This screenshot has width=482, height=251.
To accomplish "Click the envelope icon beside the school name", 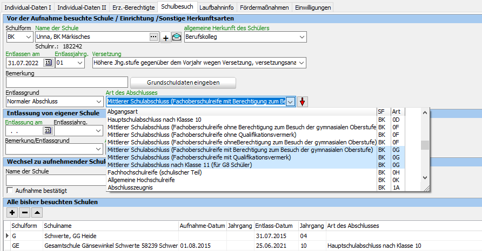I will [177, 38].
